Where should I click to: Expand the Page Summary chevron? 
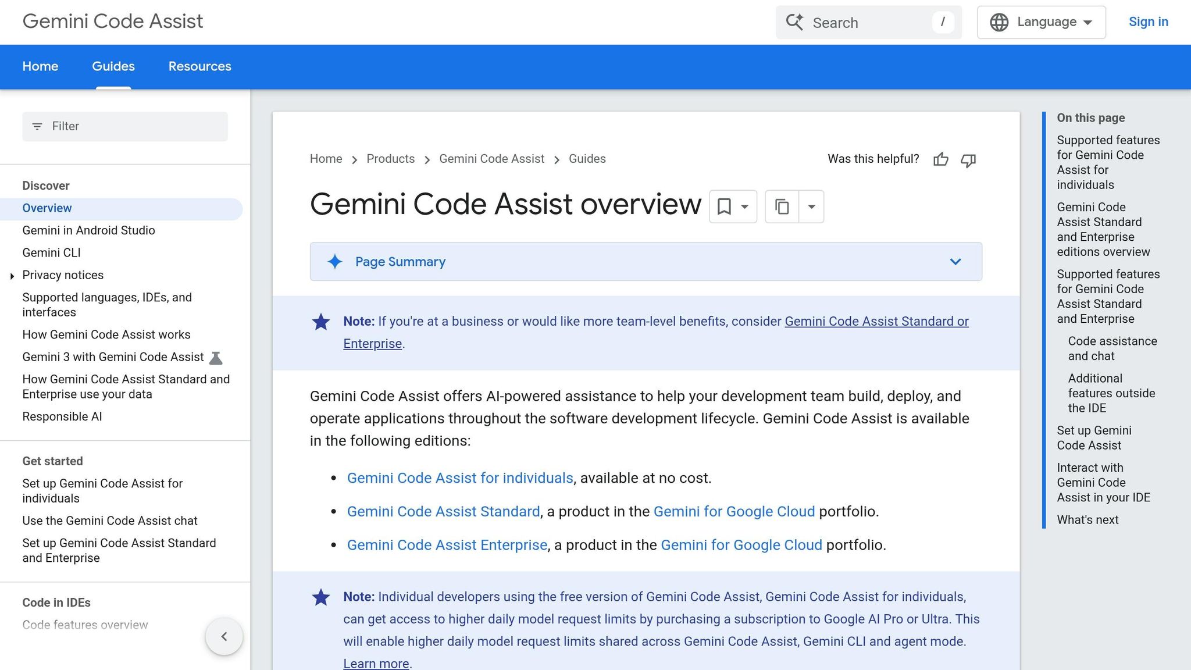pos(955,262)
